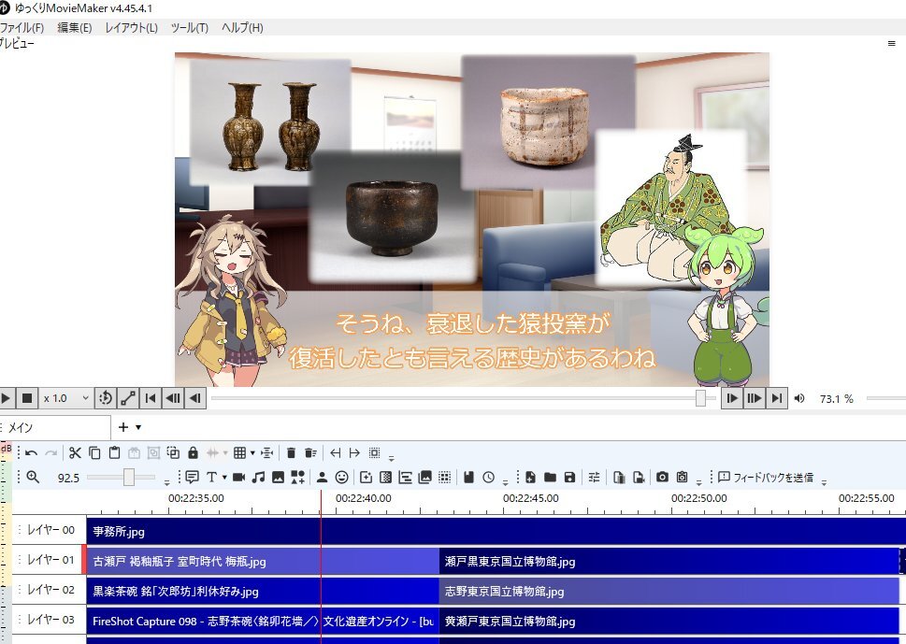Screen dimensions: 906x644
Task: Click the trash can delete icon
Action: 291,453
